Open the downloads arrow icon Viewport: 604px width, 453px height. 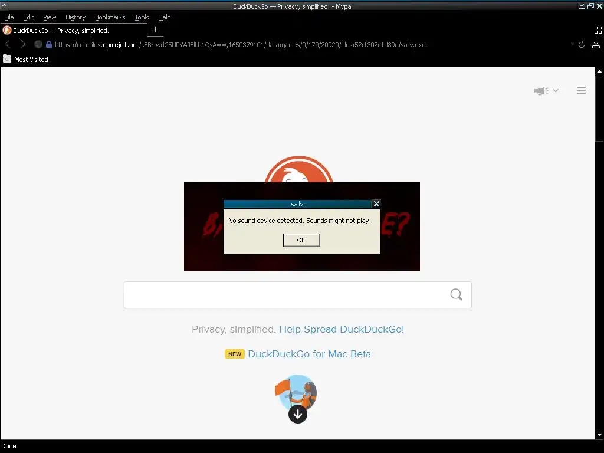pos(596,45)
